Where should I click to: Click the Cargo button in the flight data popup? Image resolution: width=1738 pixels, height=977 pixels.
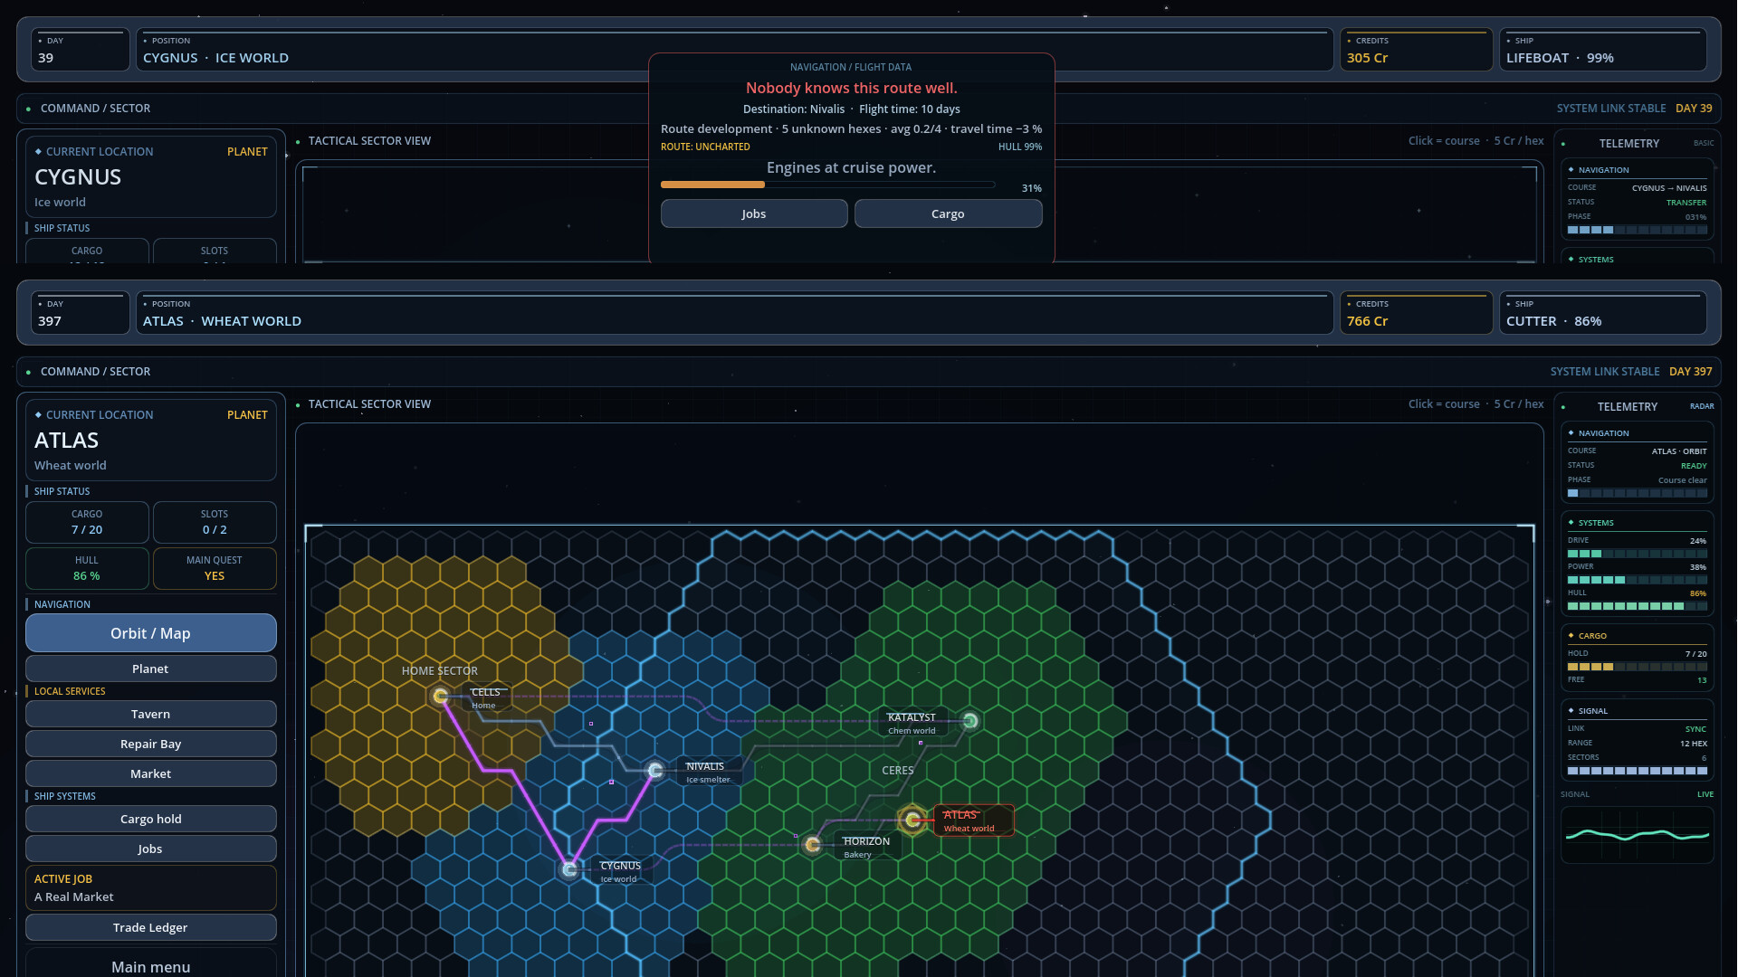coord(948,213)
